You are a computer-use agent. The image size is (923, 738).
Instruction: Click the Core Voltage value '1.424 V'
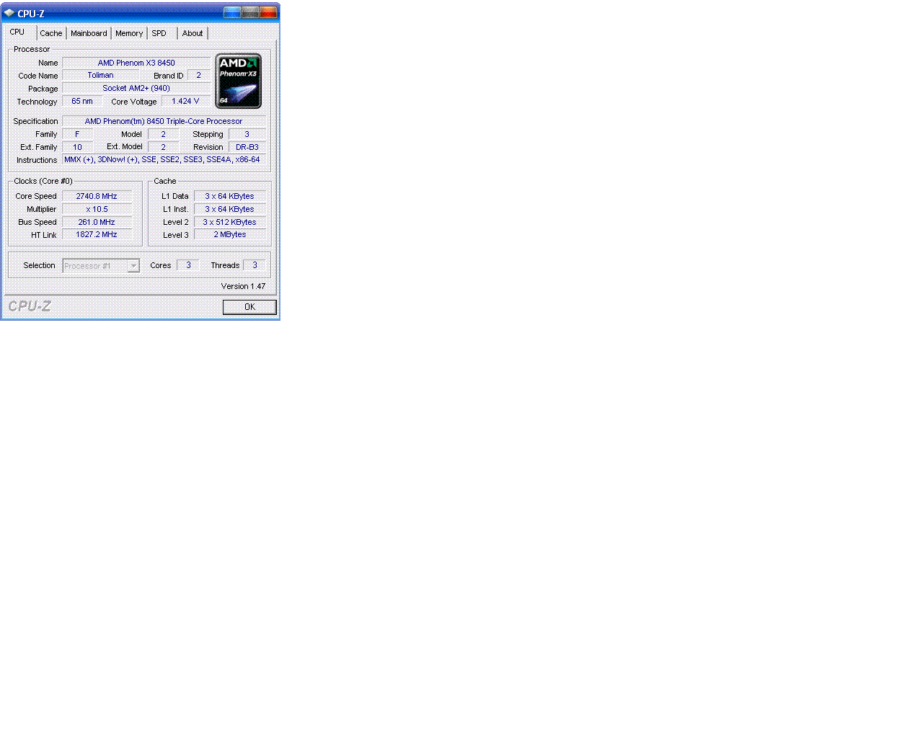186,101
